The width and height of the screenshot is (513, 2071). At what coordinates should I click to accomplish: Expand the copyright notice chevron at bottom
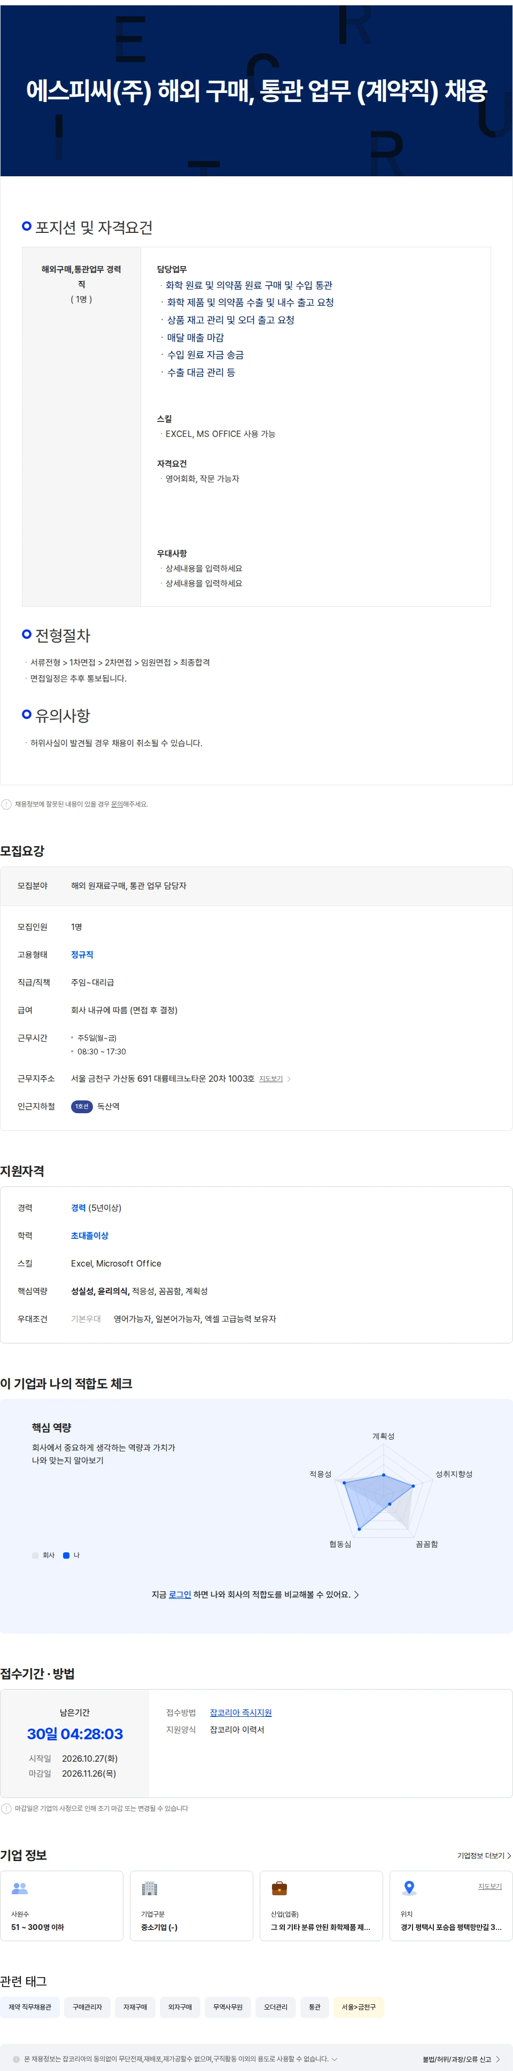335,2059
